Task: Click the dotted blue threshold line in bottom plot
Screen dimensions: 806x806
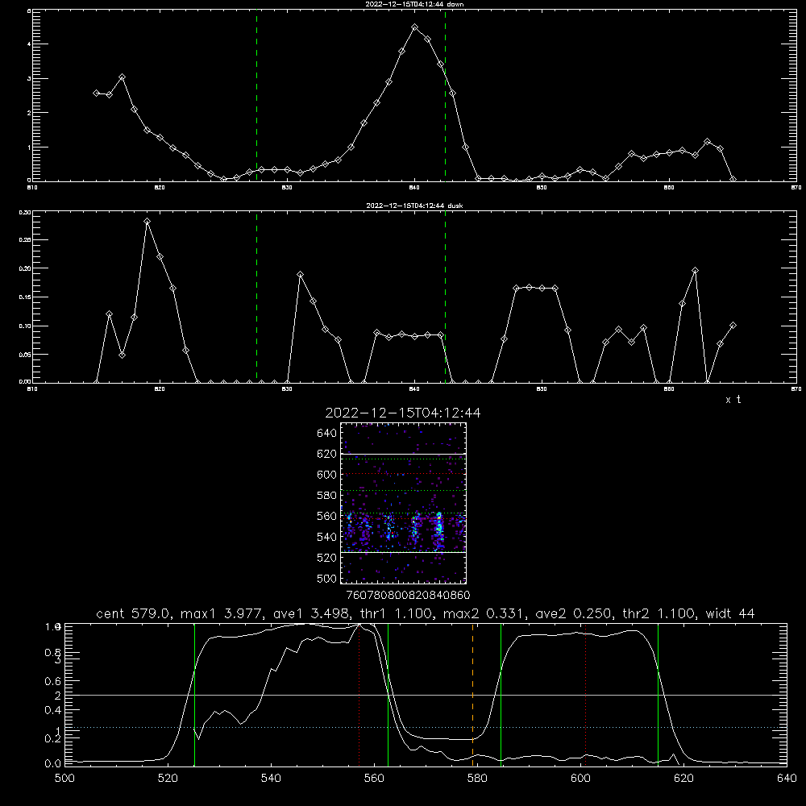Action: point(426,727)
